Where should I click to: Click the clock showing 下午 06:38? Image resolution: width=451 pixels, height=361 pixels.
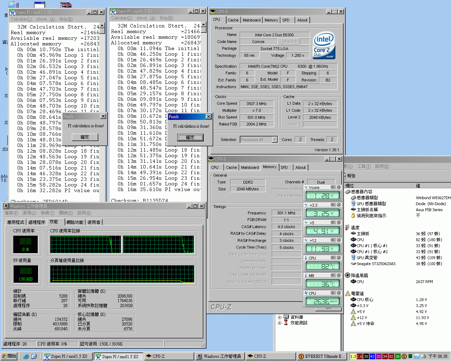point(438,356)
